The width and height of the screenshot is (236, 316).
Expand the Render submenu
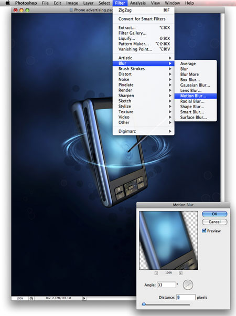[x=144, y=90]
